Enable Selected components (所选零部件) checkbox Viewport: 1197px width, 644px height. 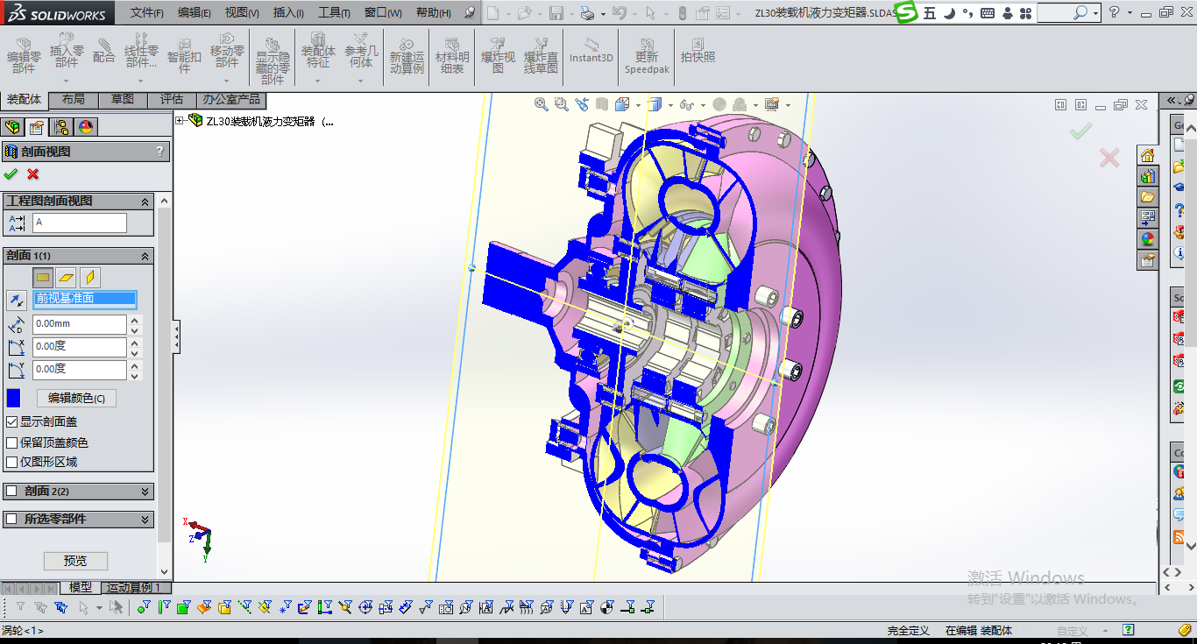[11, 519]
